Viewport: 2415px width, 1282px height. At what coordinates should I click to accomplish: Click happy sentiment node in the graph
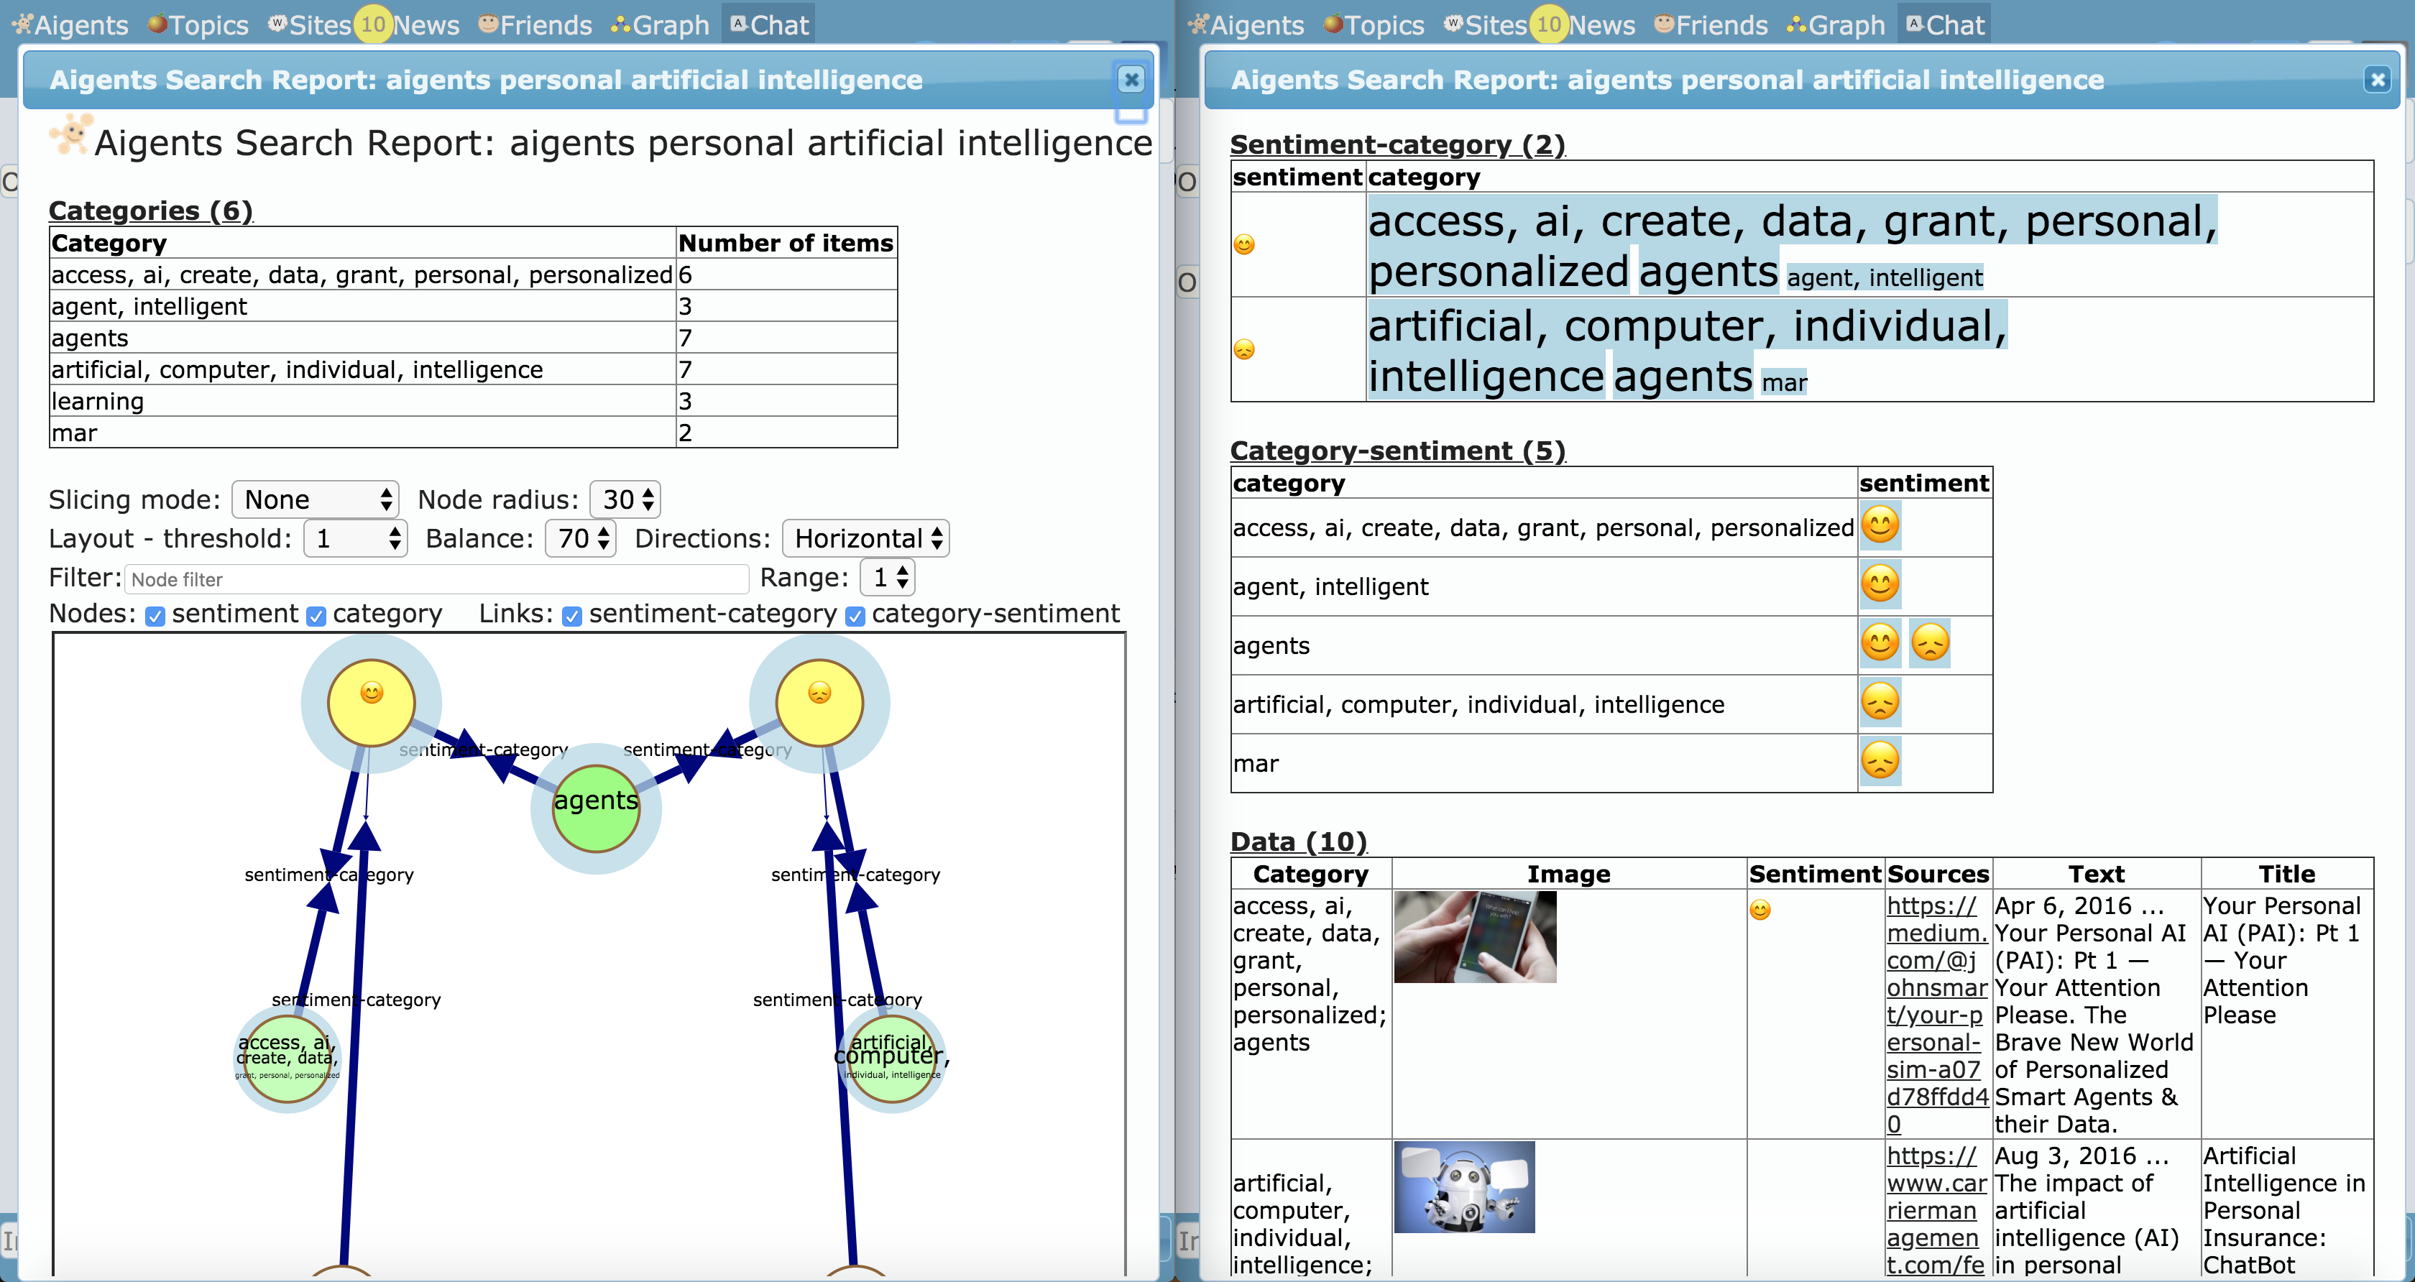(372, 703)
